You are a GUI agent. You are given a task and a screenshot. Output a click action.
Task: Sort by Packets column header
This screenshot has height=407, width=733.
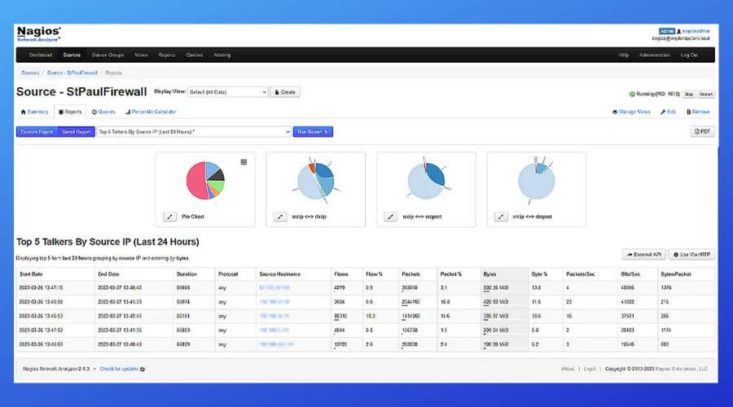(x=411, y=274)
